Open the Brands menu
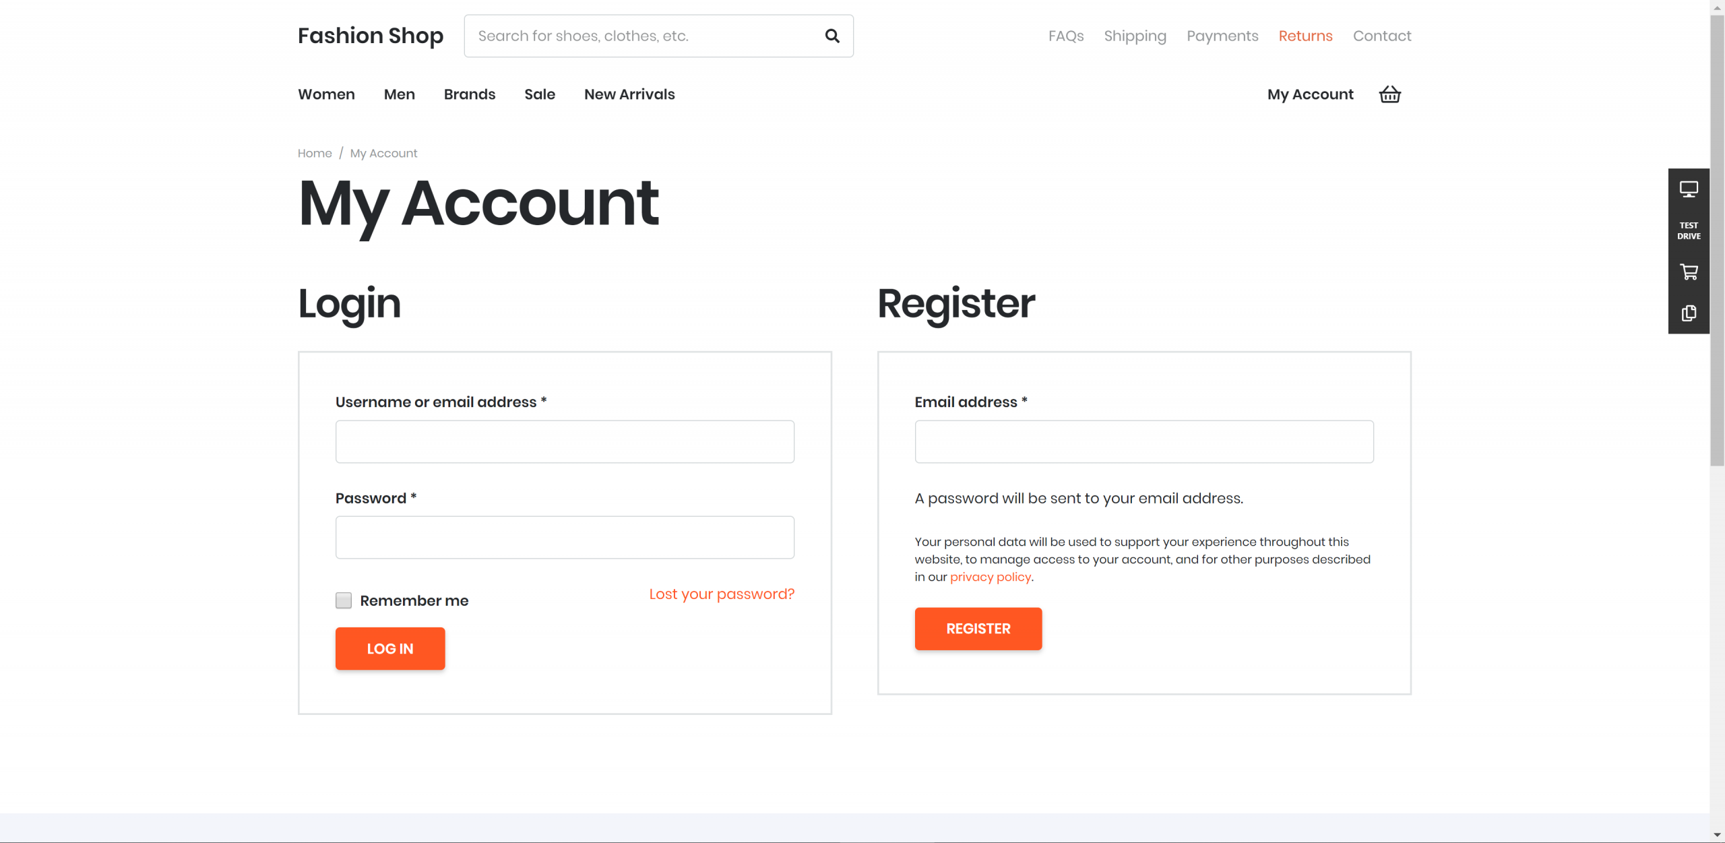 point(470,94)
